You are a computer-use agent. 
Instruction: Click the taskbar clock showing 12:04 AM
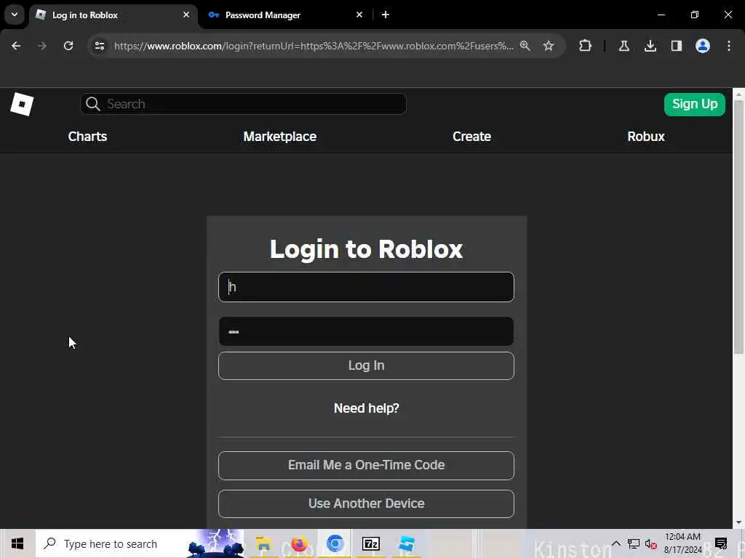pyautogui.click(x=682, y=543)
